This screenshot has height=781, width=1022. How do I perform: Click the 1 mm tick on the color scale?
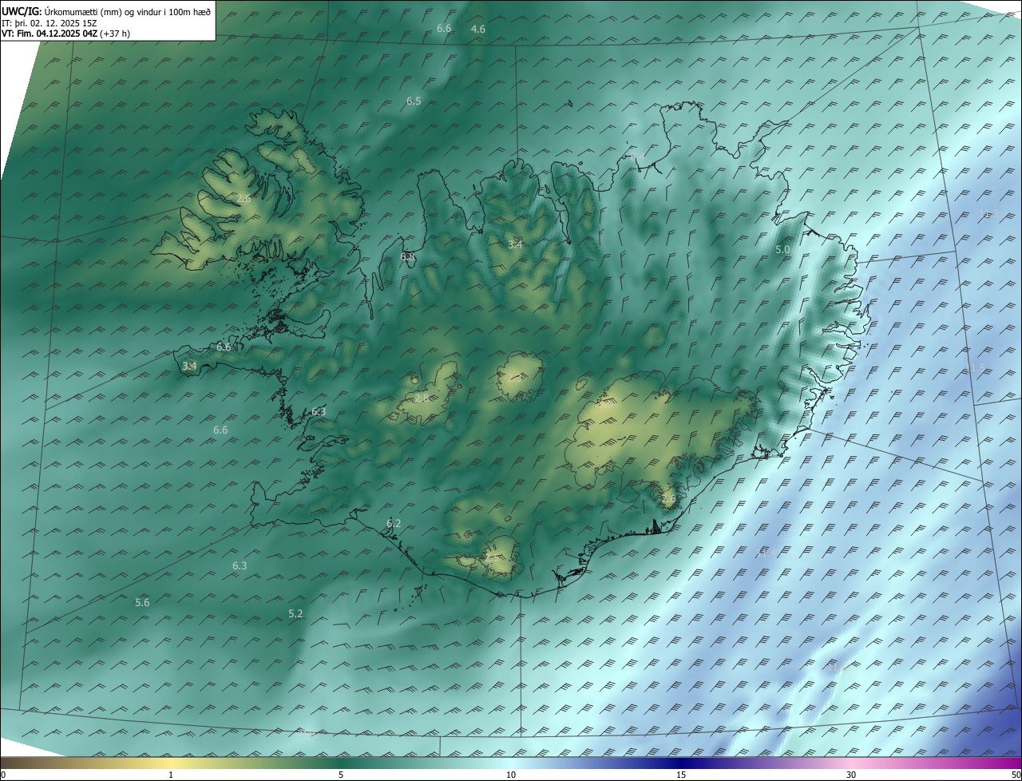171,775
